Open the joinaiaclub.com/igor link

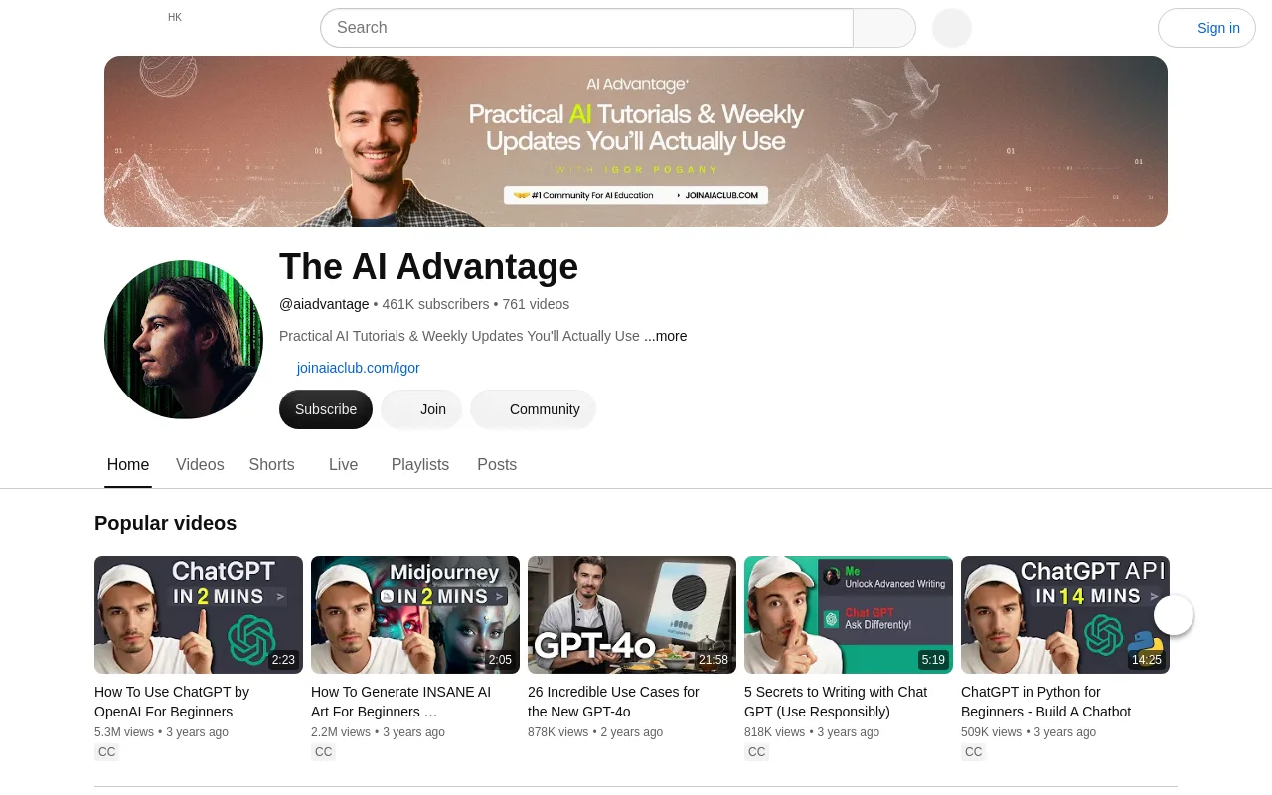(x=358, y=368)
